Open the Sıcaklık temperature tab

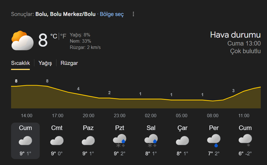pyautogui.click(x=20, y=63)
